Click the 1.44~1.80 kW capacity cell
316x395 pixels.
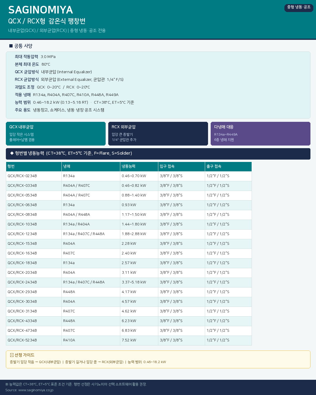click(139, 224)
